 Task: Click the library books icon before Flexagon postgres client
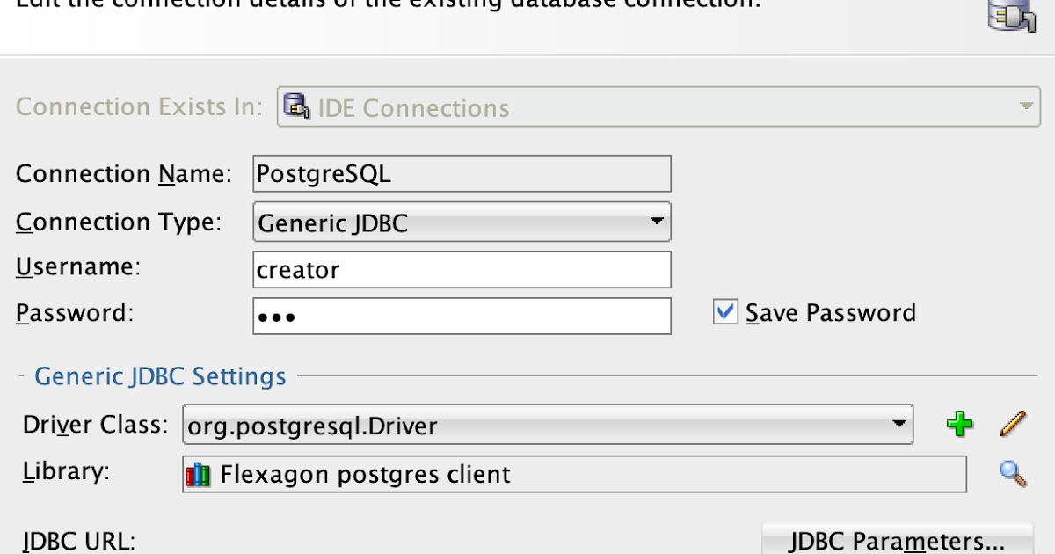point(199,474)
